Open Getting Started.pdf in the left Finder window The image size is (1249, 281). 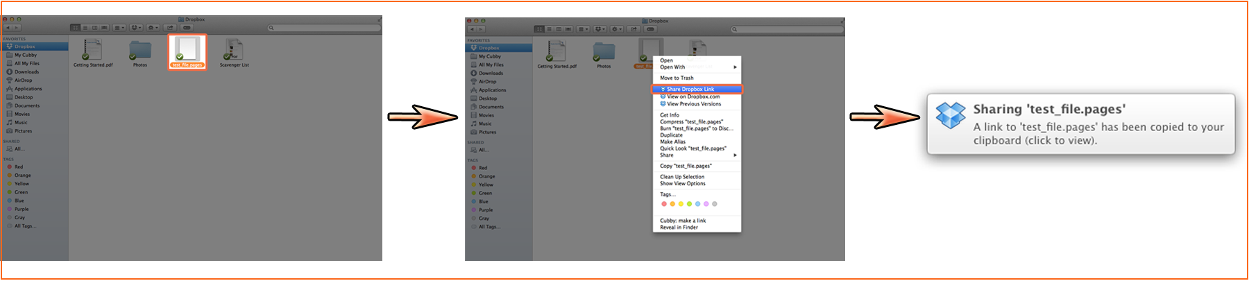[x=92, y=51]
